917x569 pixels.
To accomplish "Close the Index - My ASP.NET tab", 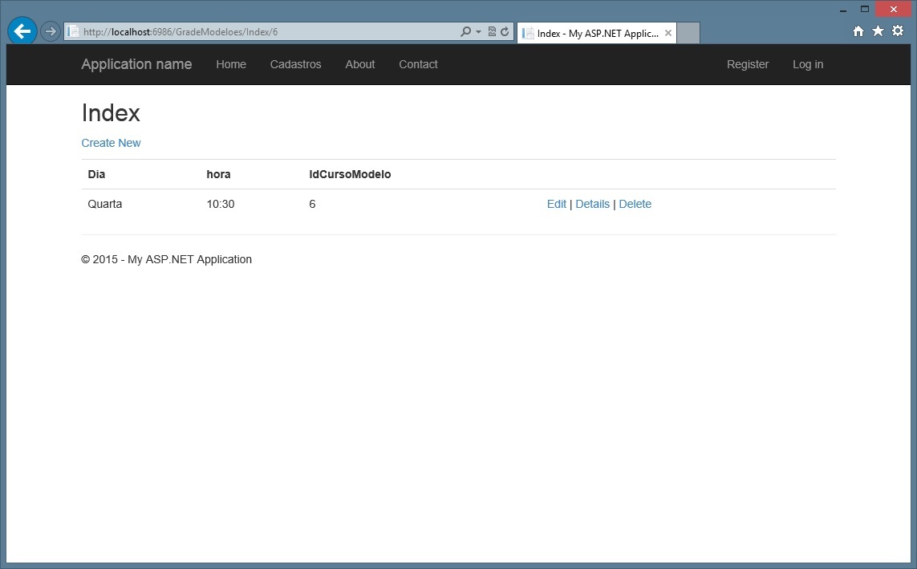I will click(x=668, y=33).
